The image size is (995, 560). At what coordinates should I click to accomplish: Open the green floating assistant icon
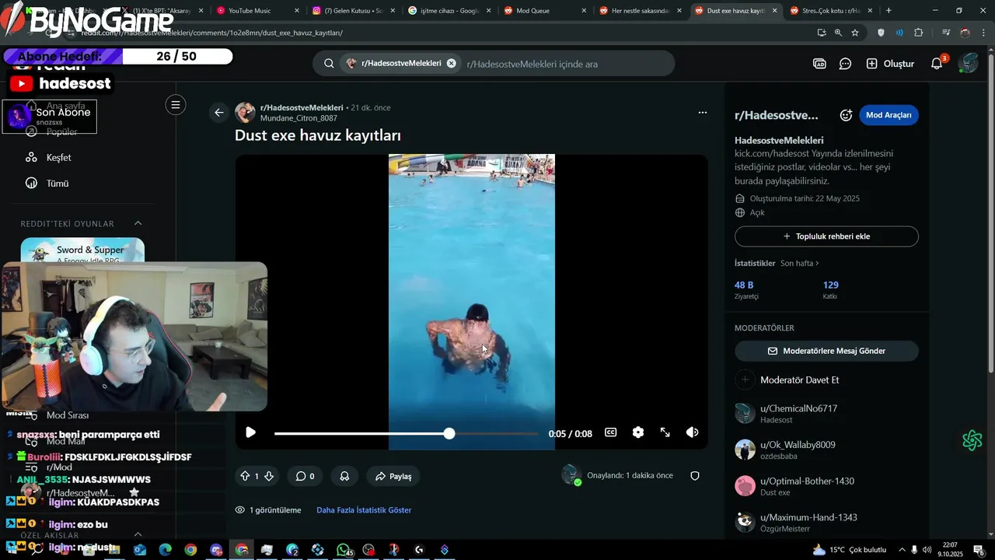972,440
